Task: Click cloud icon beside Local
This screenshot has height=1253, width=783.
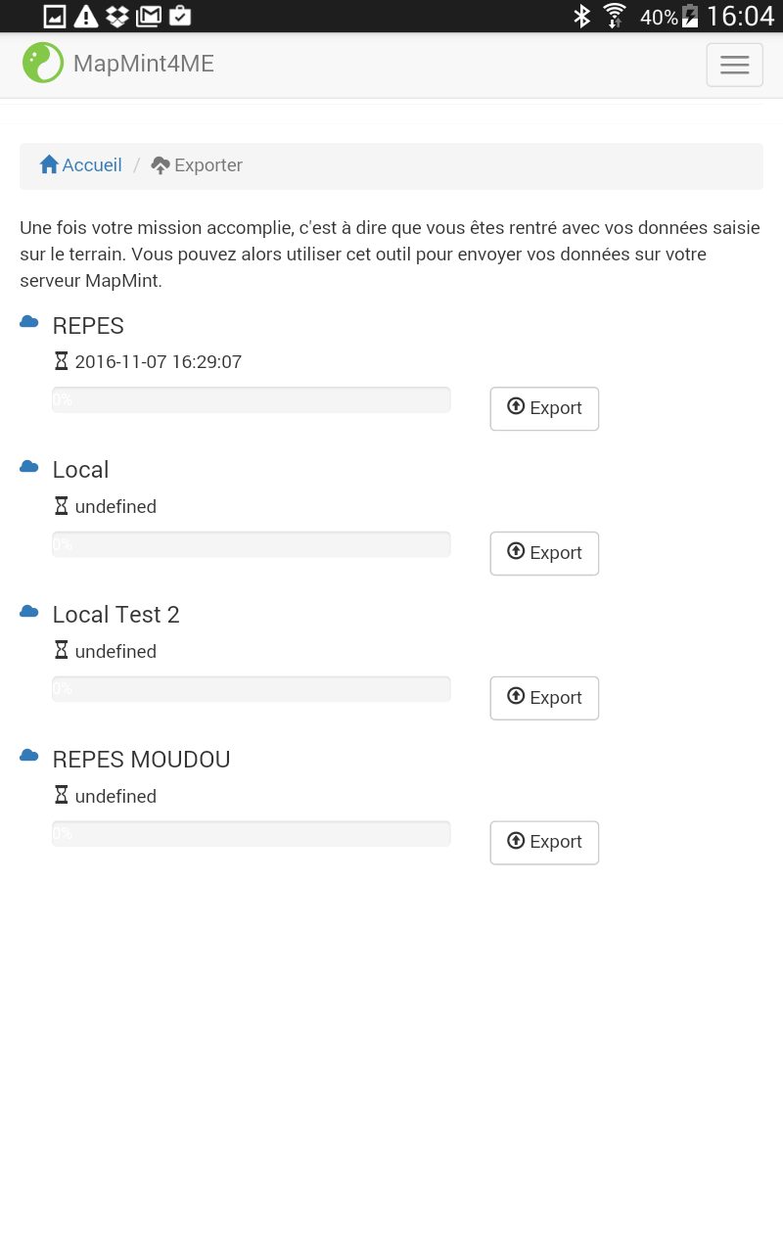Action: (x=29, y=467)
